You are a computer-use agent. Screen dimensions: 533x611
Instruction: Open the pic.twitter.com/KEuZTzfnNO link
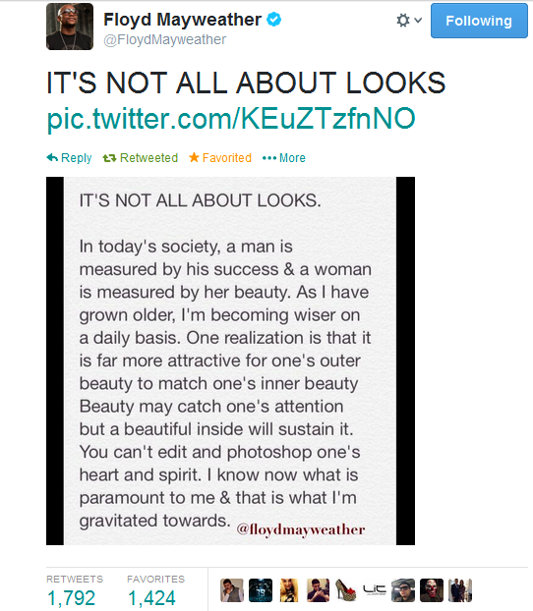click(x=231, y=119)
